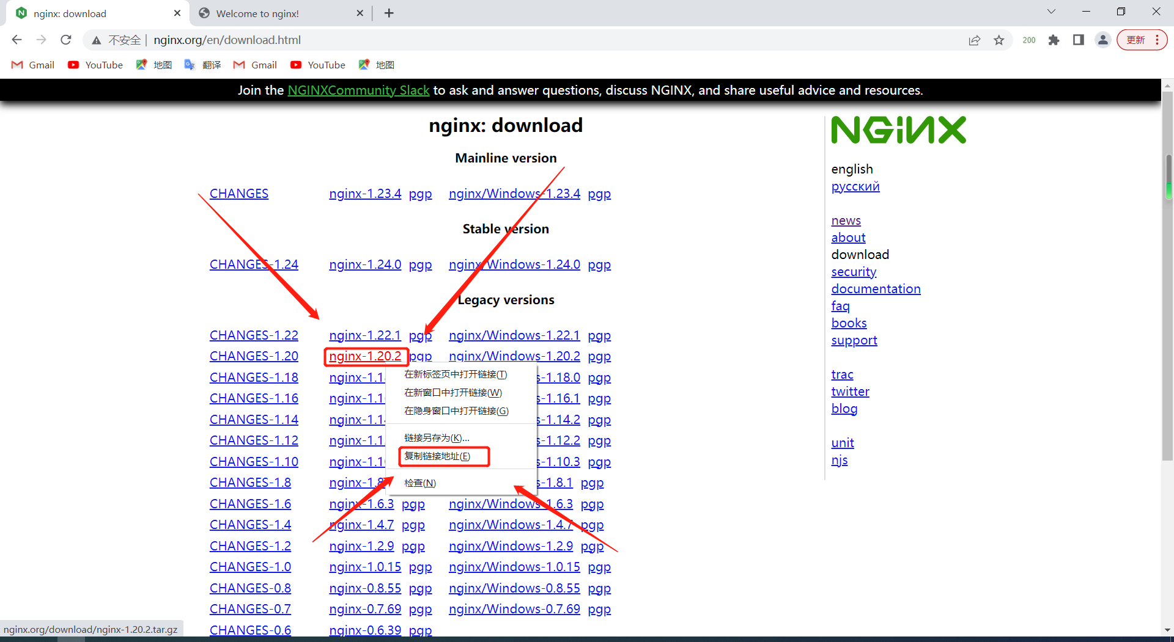The height and width of the screenshot is (642, 1174).
Task: Expand the tab search chevron dropdown
Action: 1051,12
